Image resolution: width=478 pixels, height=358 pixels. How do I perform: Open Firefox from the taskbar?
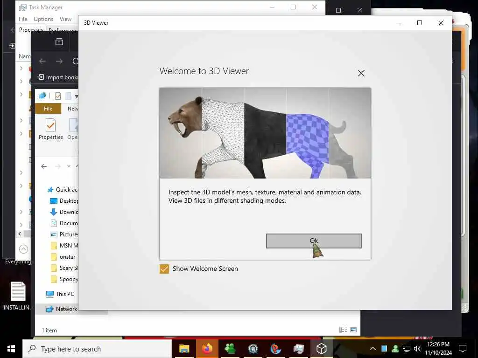point(207,349)
